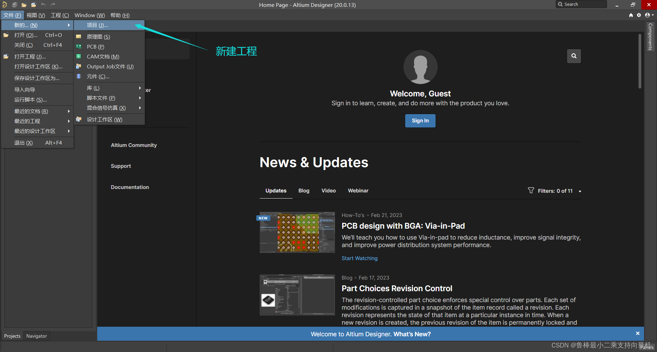This screenshot has height=352, width=657.
Task: Select 运行脚本 (S)... menu entry
Action: [x=37, y=99]
